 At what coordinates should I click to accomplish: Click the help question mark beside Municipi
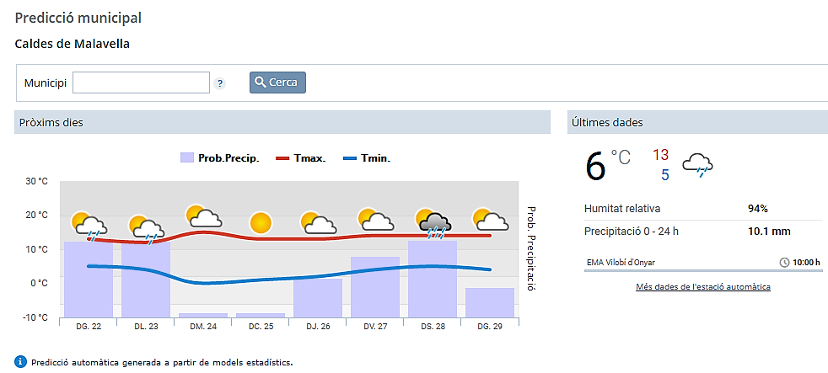[220, 83]
